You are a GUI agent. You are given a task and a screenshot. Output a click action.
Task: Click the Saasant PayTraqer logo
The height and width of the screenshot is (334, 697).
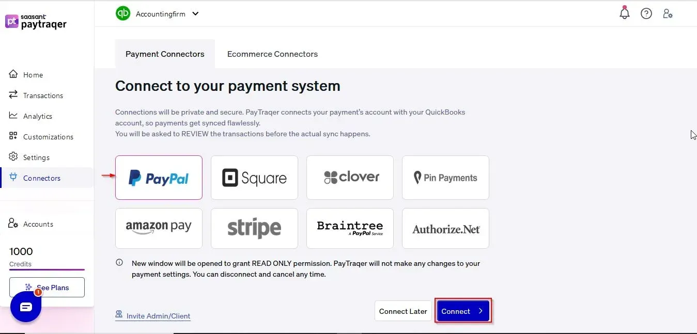36,22
